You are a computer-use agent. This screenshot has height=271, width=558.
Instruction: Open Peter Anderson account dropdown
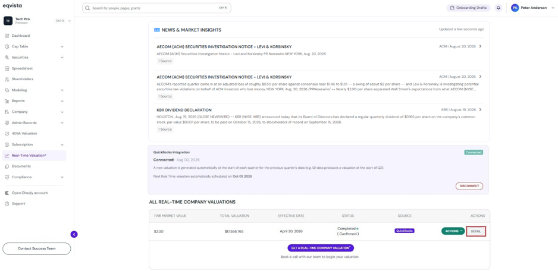(x=553, y=8)
